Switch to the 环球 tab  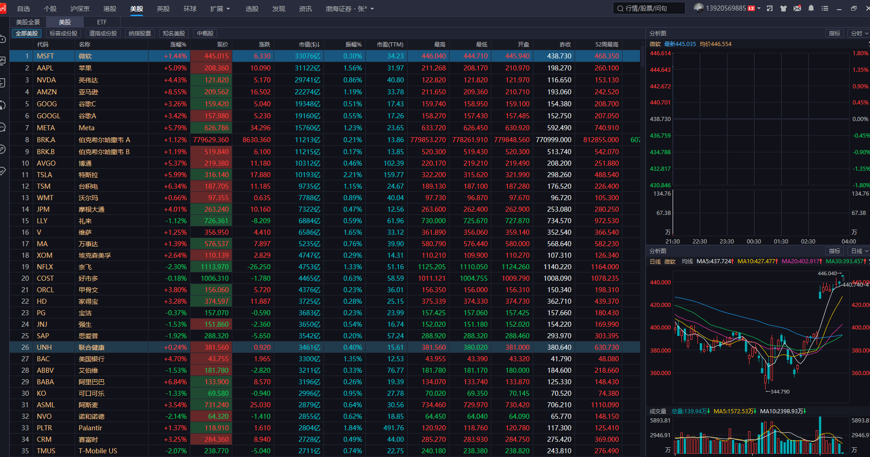pos(190,9)
